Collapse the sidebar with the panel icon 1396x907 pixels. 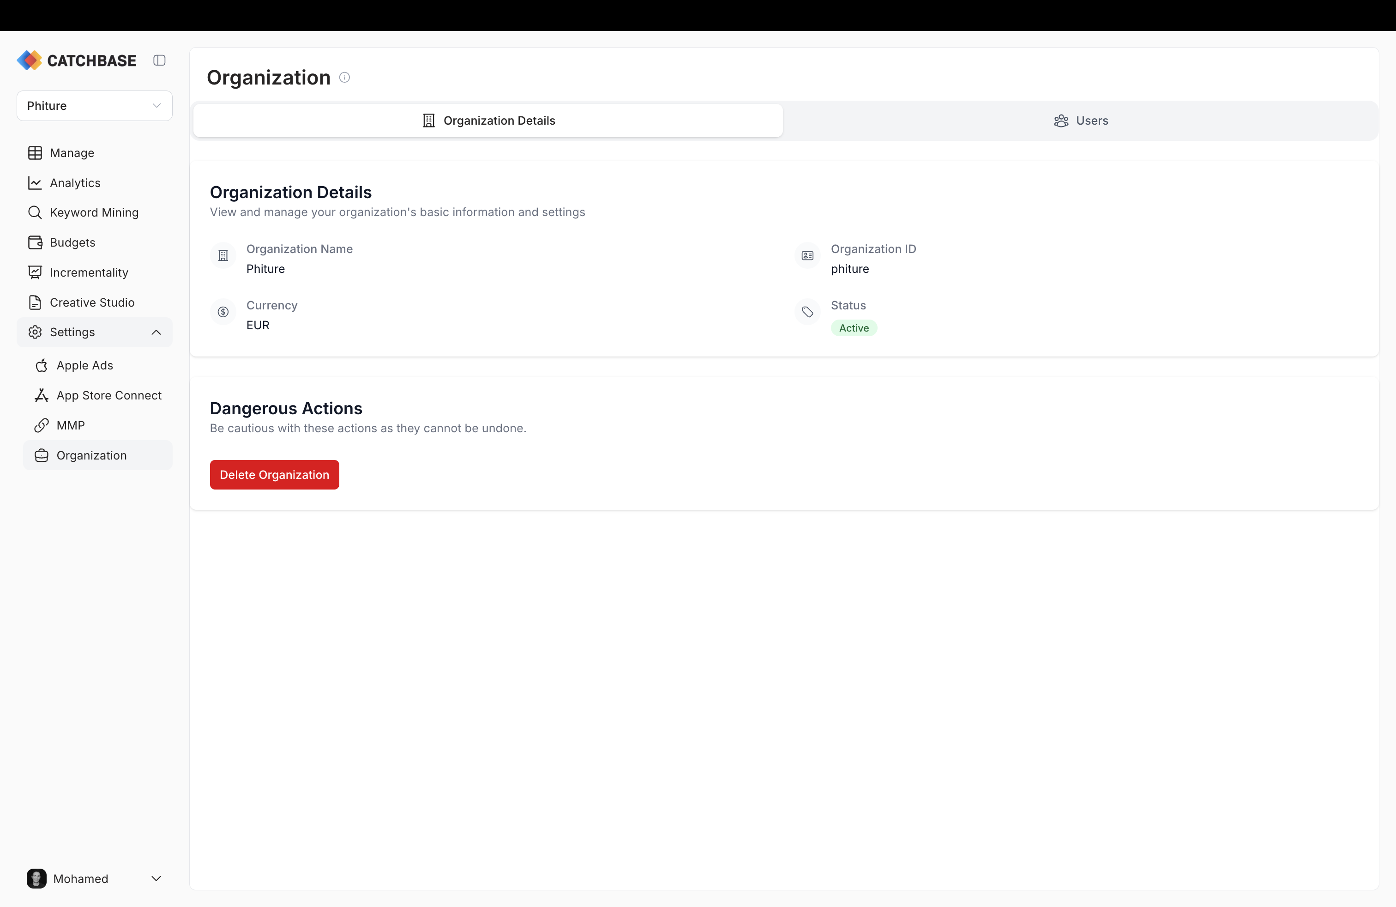click(159, 60)
